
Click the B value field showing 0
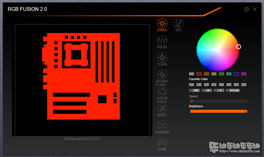tap(220, 90)
